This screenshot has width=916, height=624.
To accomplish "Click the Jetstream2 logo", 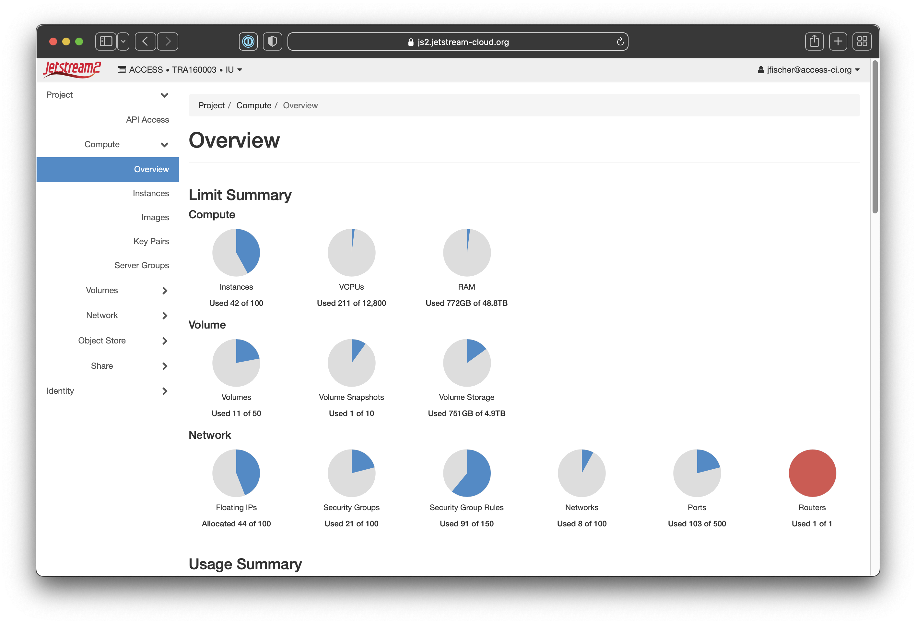I will [x=72, y=69].
